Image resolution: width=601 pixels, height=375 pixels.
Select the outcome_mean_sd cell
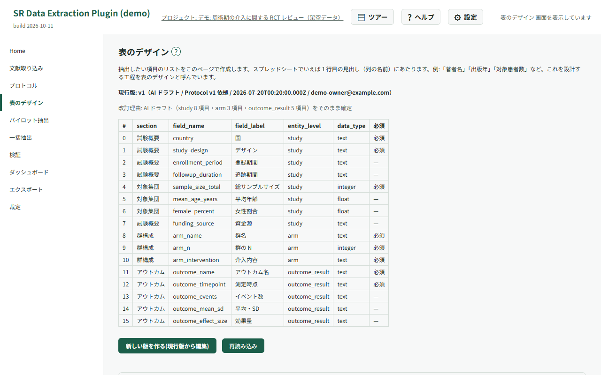pos(200,308)
